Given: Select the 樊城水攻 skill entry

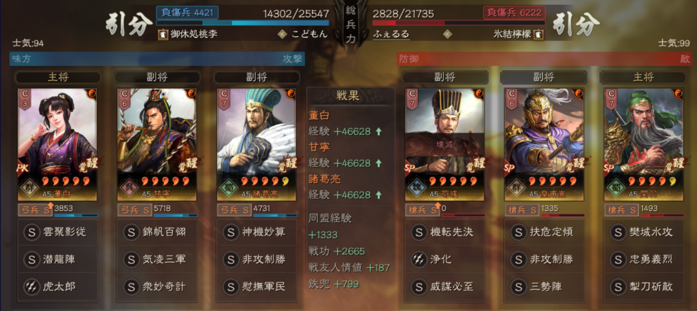Looking at the screenshot, I should [643, 232].
